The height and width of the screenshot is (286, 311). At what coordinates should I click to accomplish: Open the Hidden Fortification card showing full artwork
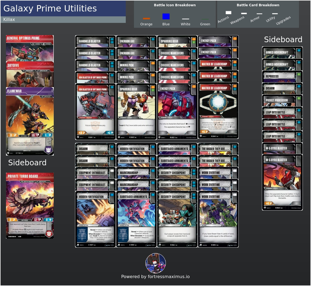pos(95,219)
